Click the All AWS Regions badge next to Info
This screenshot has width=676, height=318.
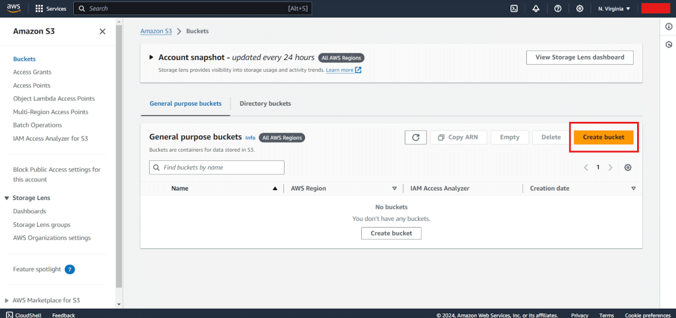click(x=282, y=137)
